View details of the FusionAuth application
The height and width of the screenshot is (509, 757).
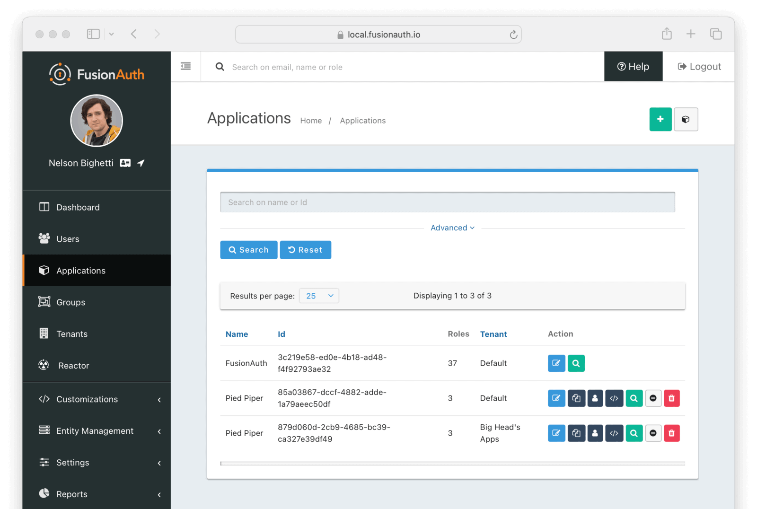click(x=576, y=363)
